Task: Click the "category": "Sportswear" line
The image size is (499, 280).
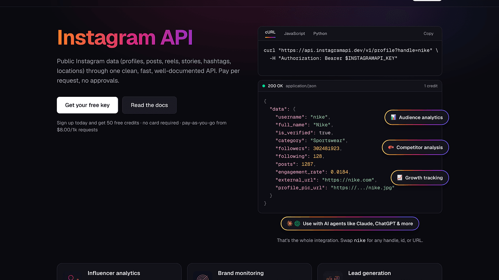Action: click(x=311, y=140)
